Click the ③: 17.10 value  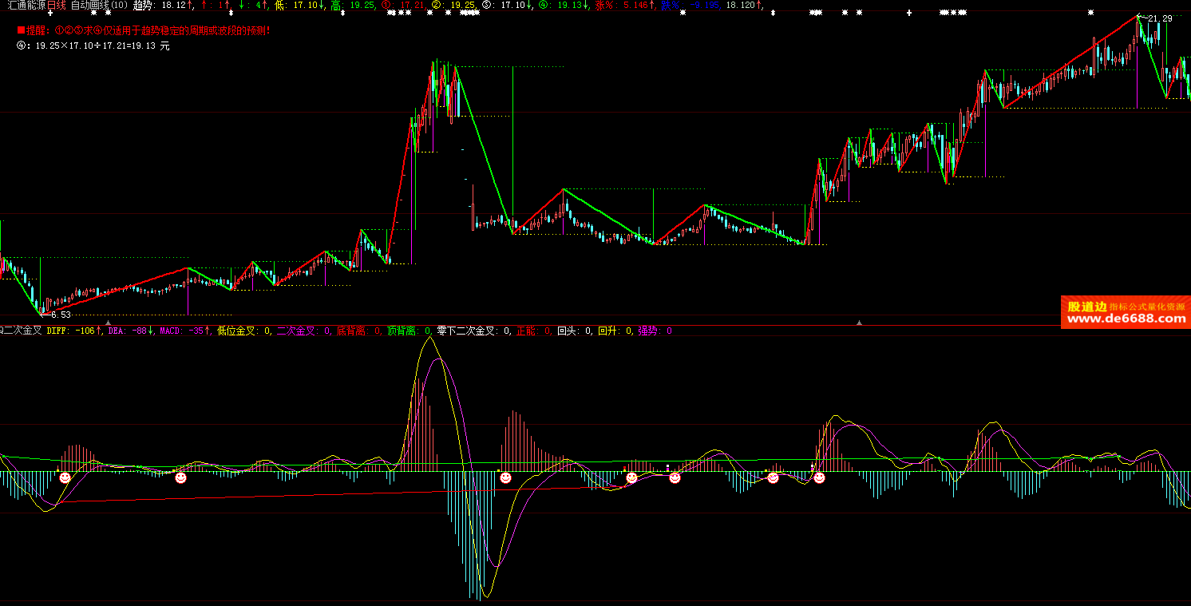point(507,6)
